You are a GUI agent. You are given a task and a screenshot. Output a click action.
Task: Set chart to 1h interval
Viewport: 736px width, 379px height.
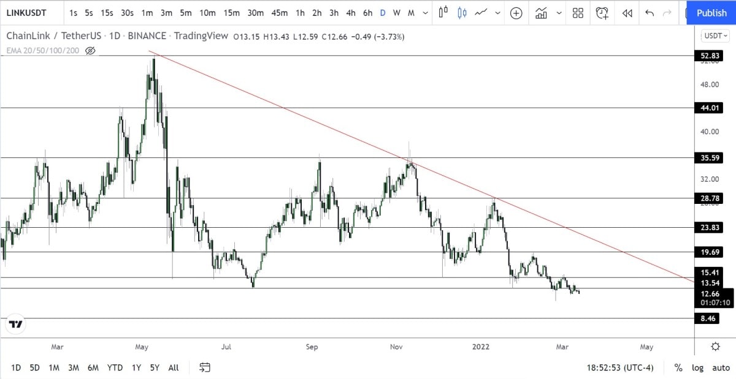300,13
